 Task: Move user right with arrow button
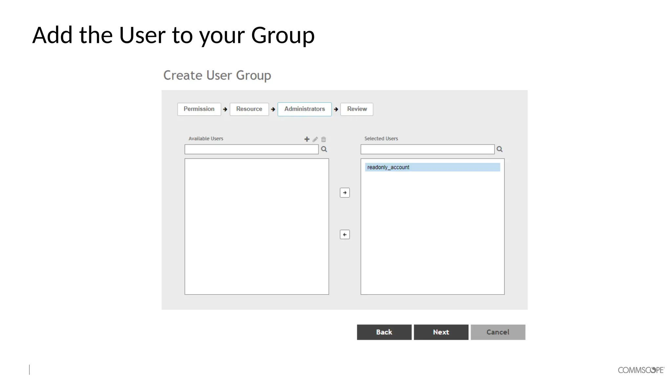point(345,193)
